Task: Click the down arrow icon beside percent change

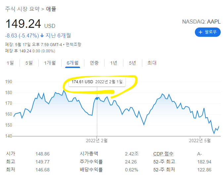Action: [42, 35]
